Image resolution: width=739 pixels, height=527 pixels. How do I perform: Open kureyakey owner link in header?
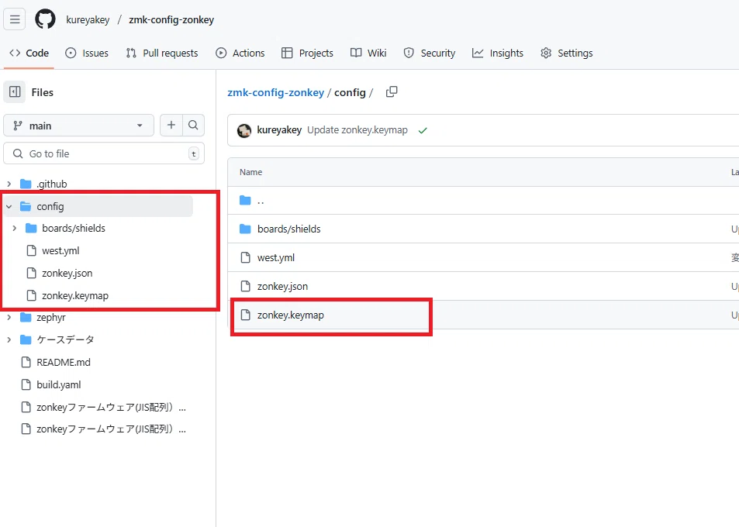click(x=88, y=20)
